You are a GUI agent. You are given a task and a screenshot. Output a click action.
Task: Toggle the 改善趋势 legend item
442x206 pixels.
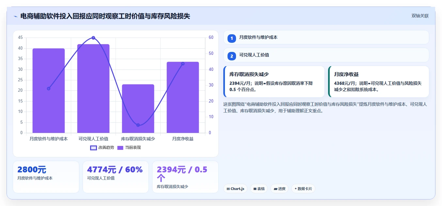click(102, 148)
